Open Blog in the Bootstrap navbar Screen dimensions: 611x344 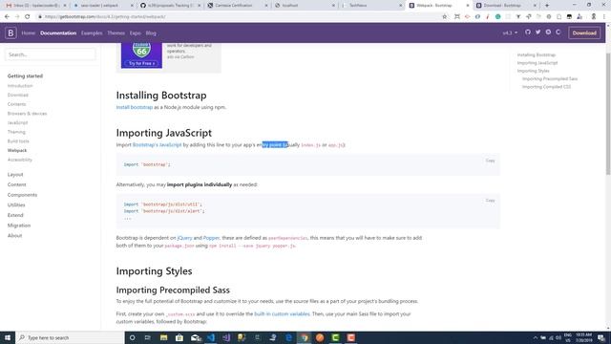pos(151,33)
